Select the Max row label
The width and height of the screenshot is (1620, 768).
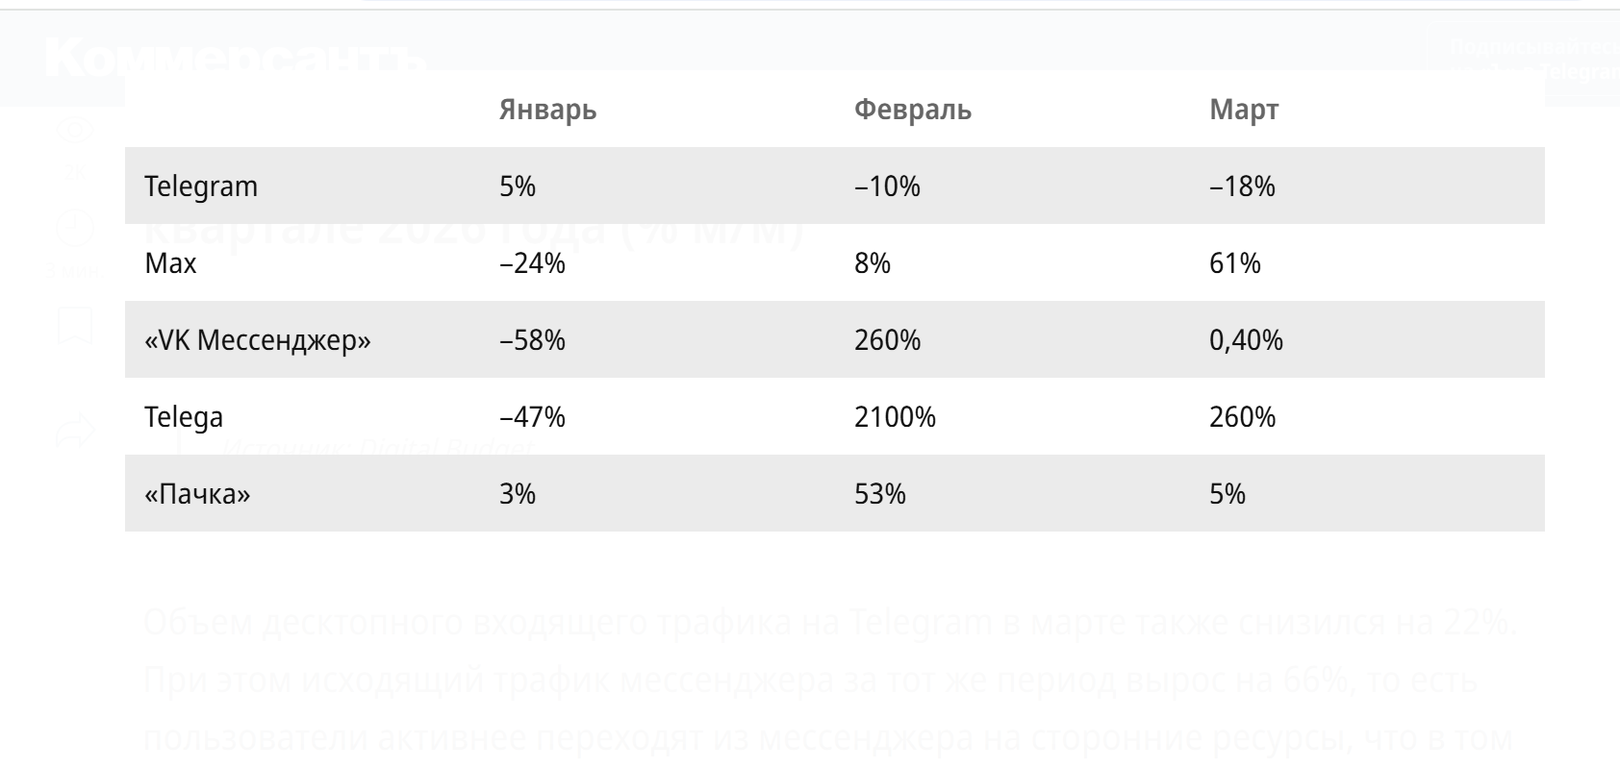click(x=170, y=263)
